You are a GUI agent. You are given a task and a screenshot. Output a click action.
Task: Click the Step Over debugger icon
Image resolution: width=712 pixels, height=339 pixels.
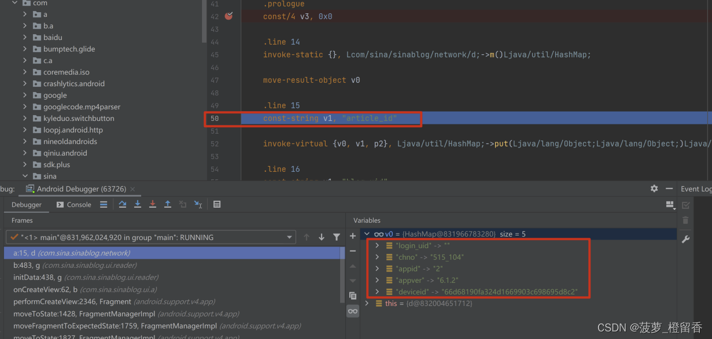click(x=123, y=204)
